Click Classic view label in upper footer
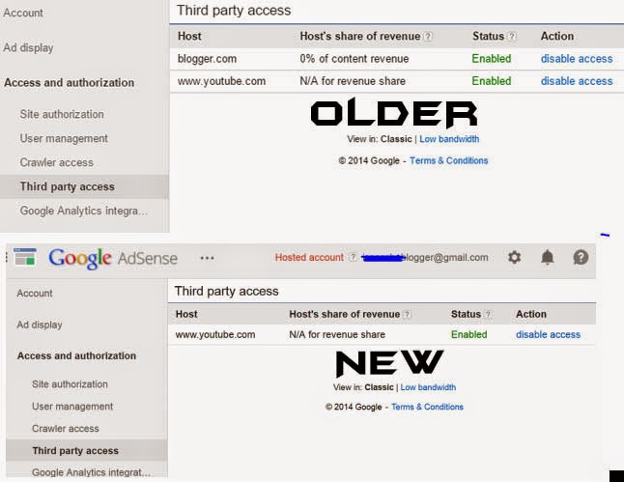624x482 pixels. point(396,139)
